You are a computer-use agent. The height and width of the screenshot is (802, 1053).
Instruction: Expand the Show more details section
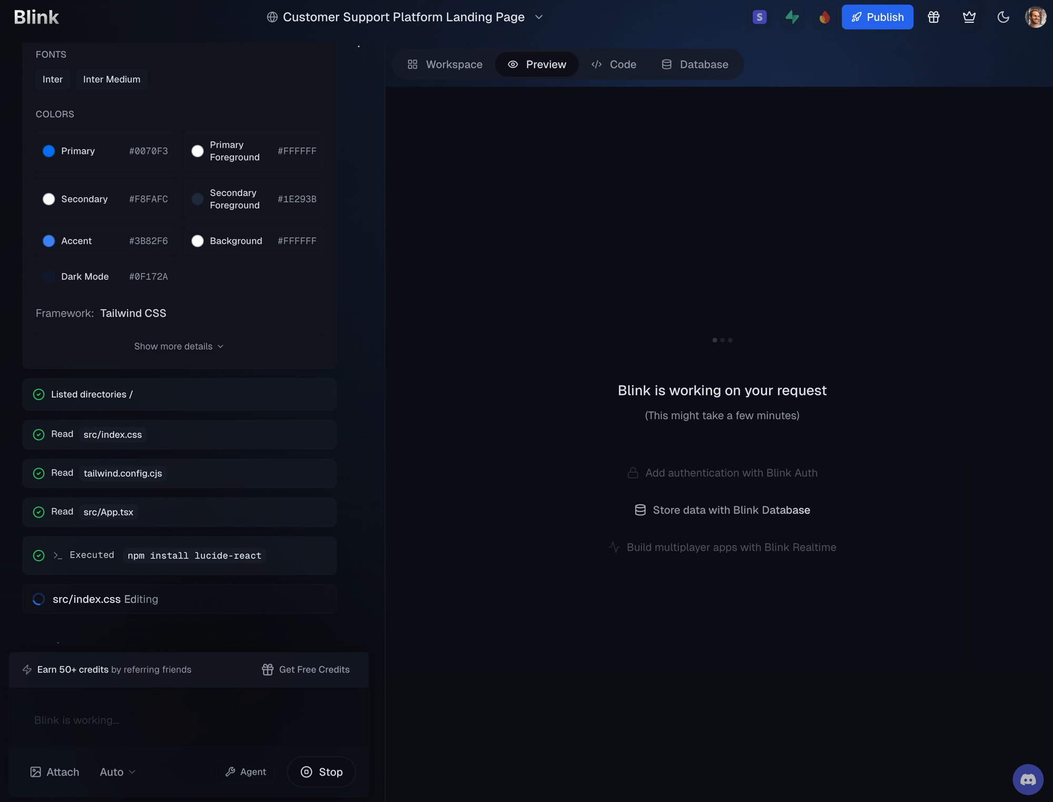pos(178,346)
